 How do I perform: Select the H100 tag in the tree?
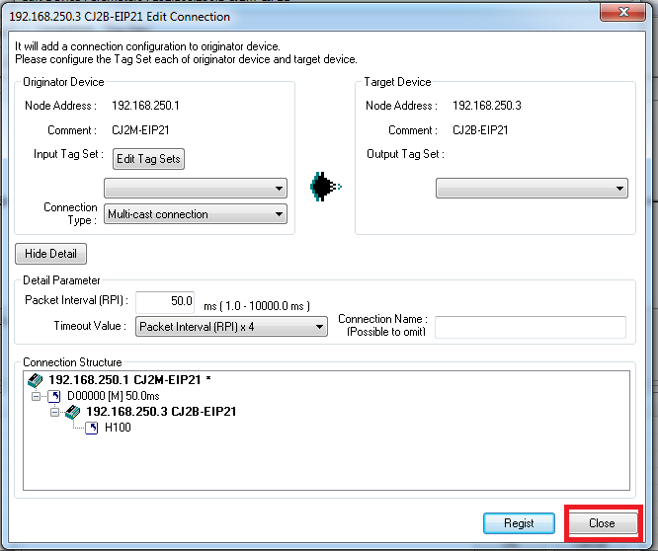(118, 428)
